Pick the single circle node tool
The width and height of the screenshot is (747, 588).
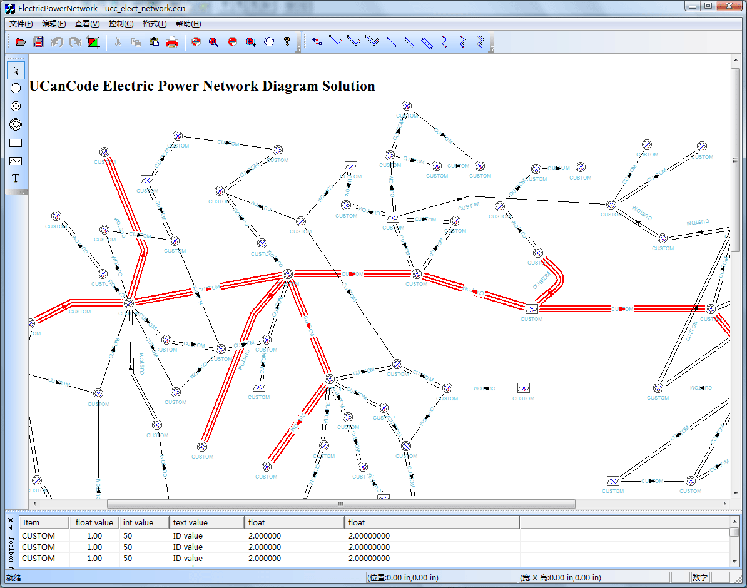(16, 89)
